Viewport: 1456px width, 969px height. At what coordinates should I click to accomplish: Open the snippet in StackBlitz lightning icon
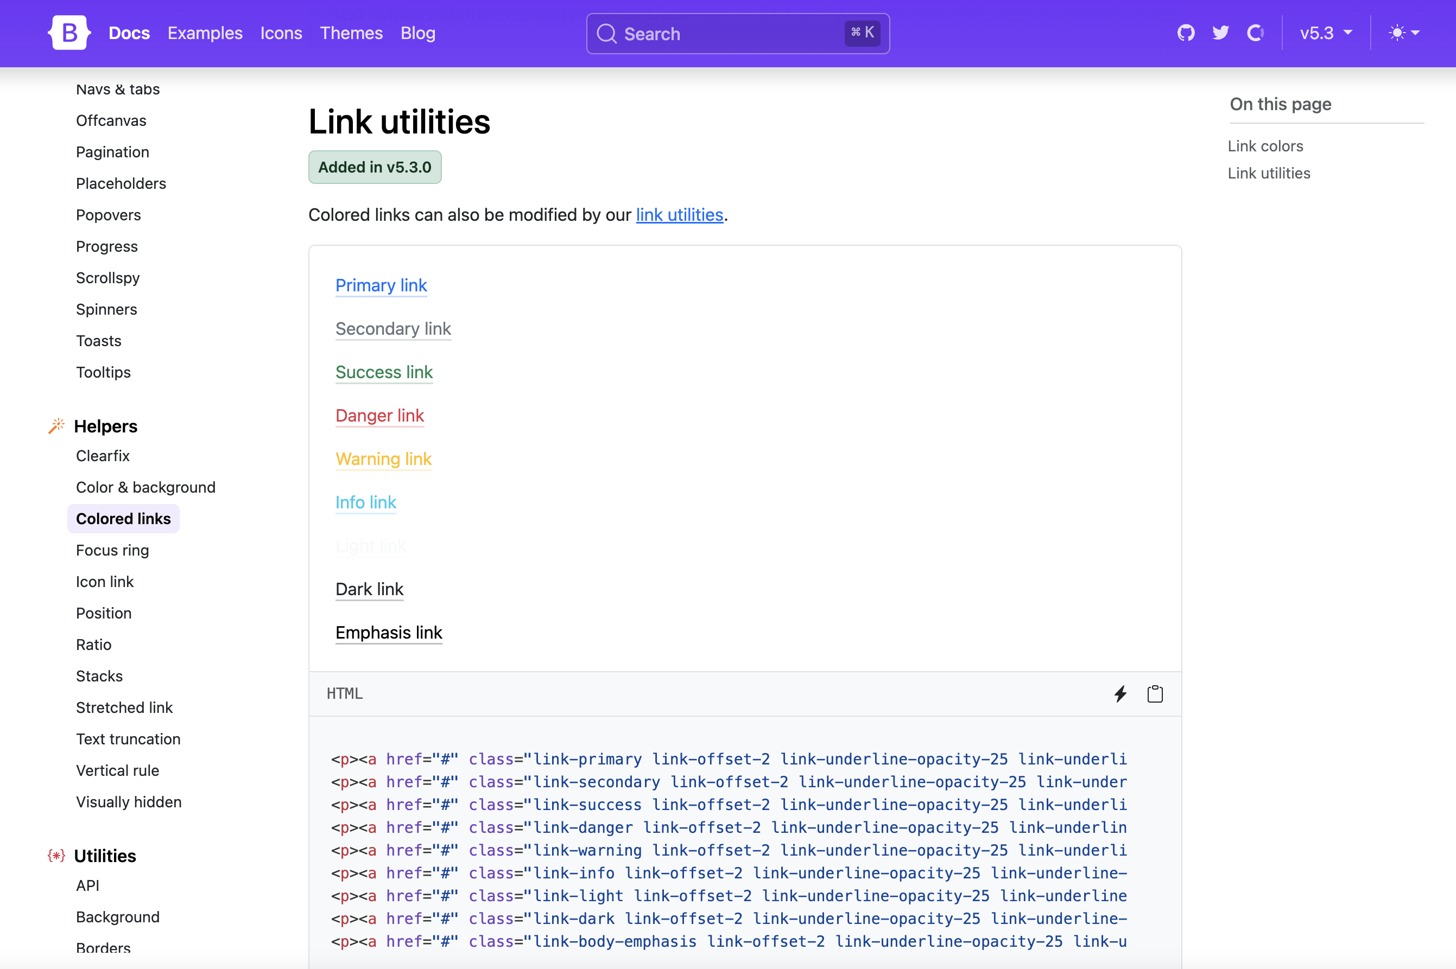pos(1119,693)
